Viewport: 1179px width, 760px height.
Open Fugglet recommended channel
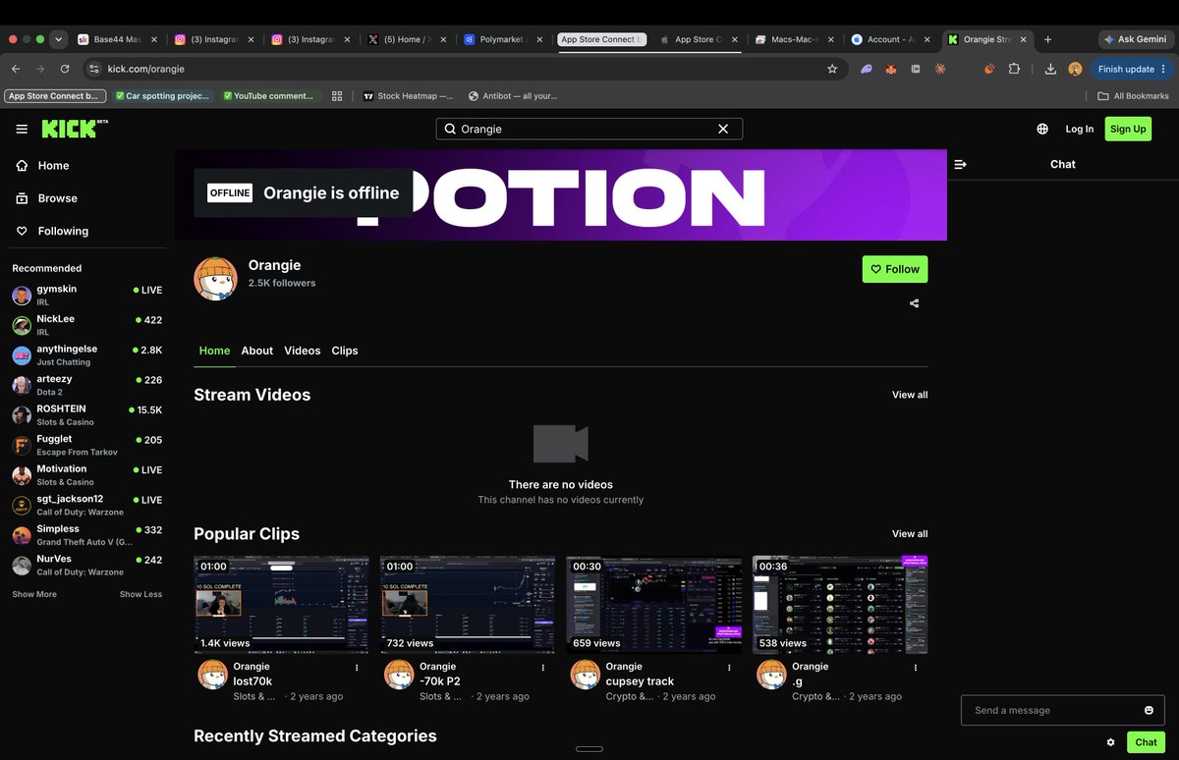(x=86, y=445)
